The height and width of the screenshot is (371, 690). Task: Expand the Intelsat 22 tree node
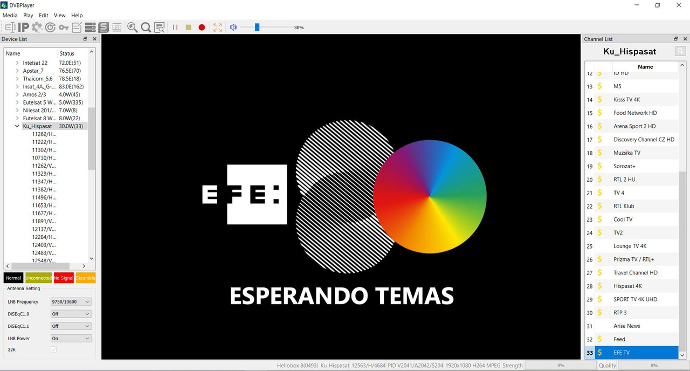click(17, 63)
